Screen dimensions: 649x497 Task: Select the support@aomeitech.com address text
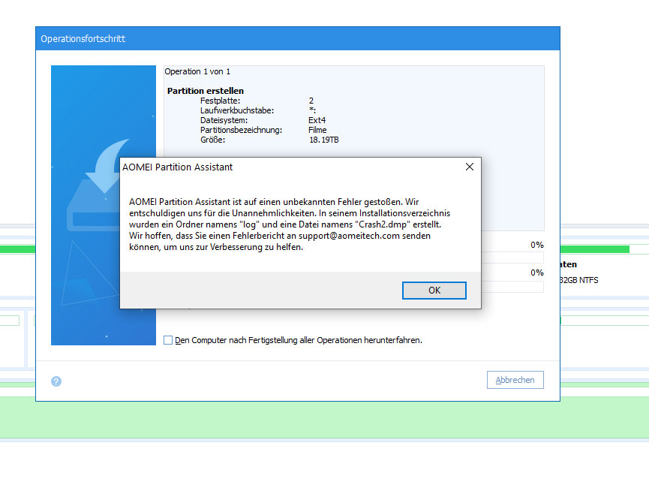point(349,236)
